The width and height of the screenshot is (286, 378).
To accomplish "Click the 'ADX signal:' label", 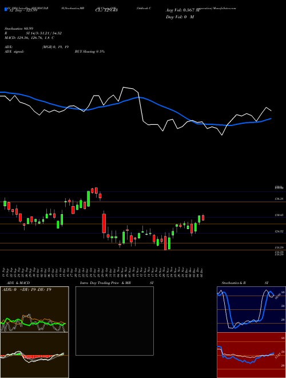I will click(x=14, y=52).
